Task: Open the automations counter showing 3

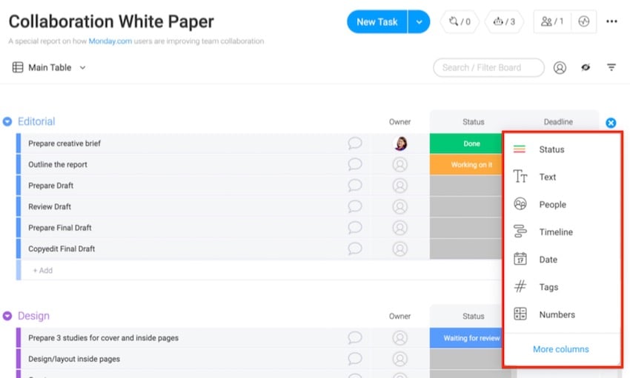Action: point(504,21)
